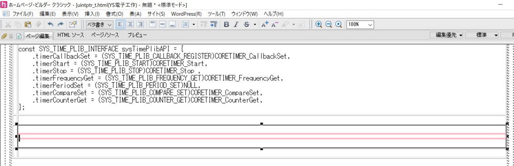Increase the indent with the indent icon

214,24
